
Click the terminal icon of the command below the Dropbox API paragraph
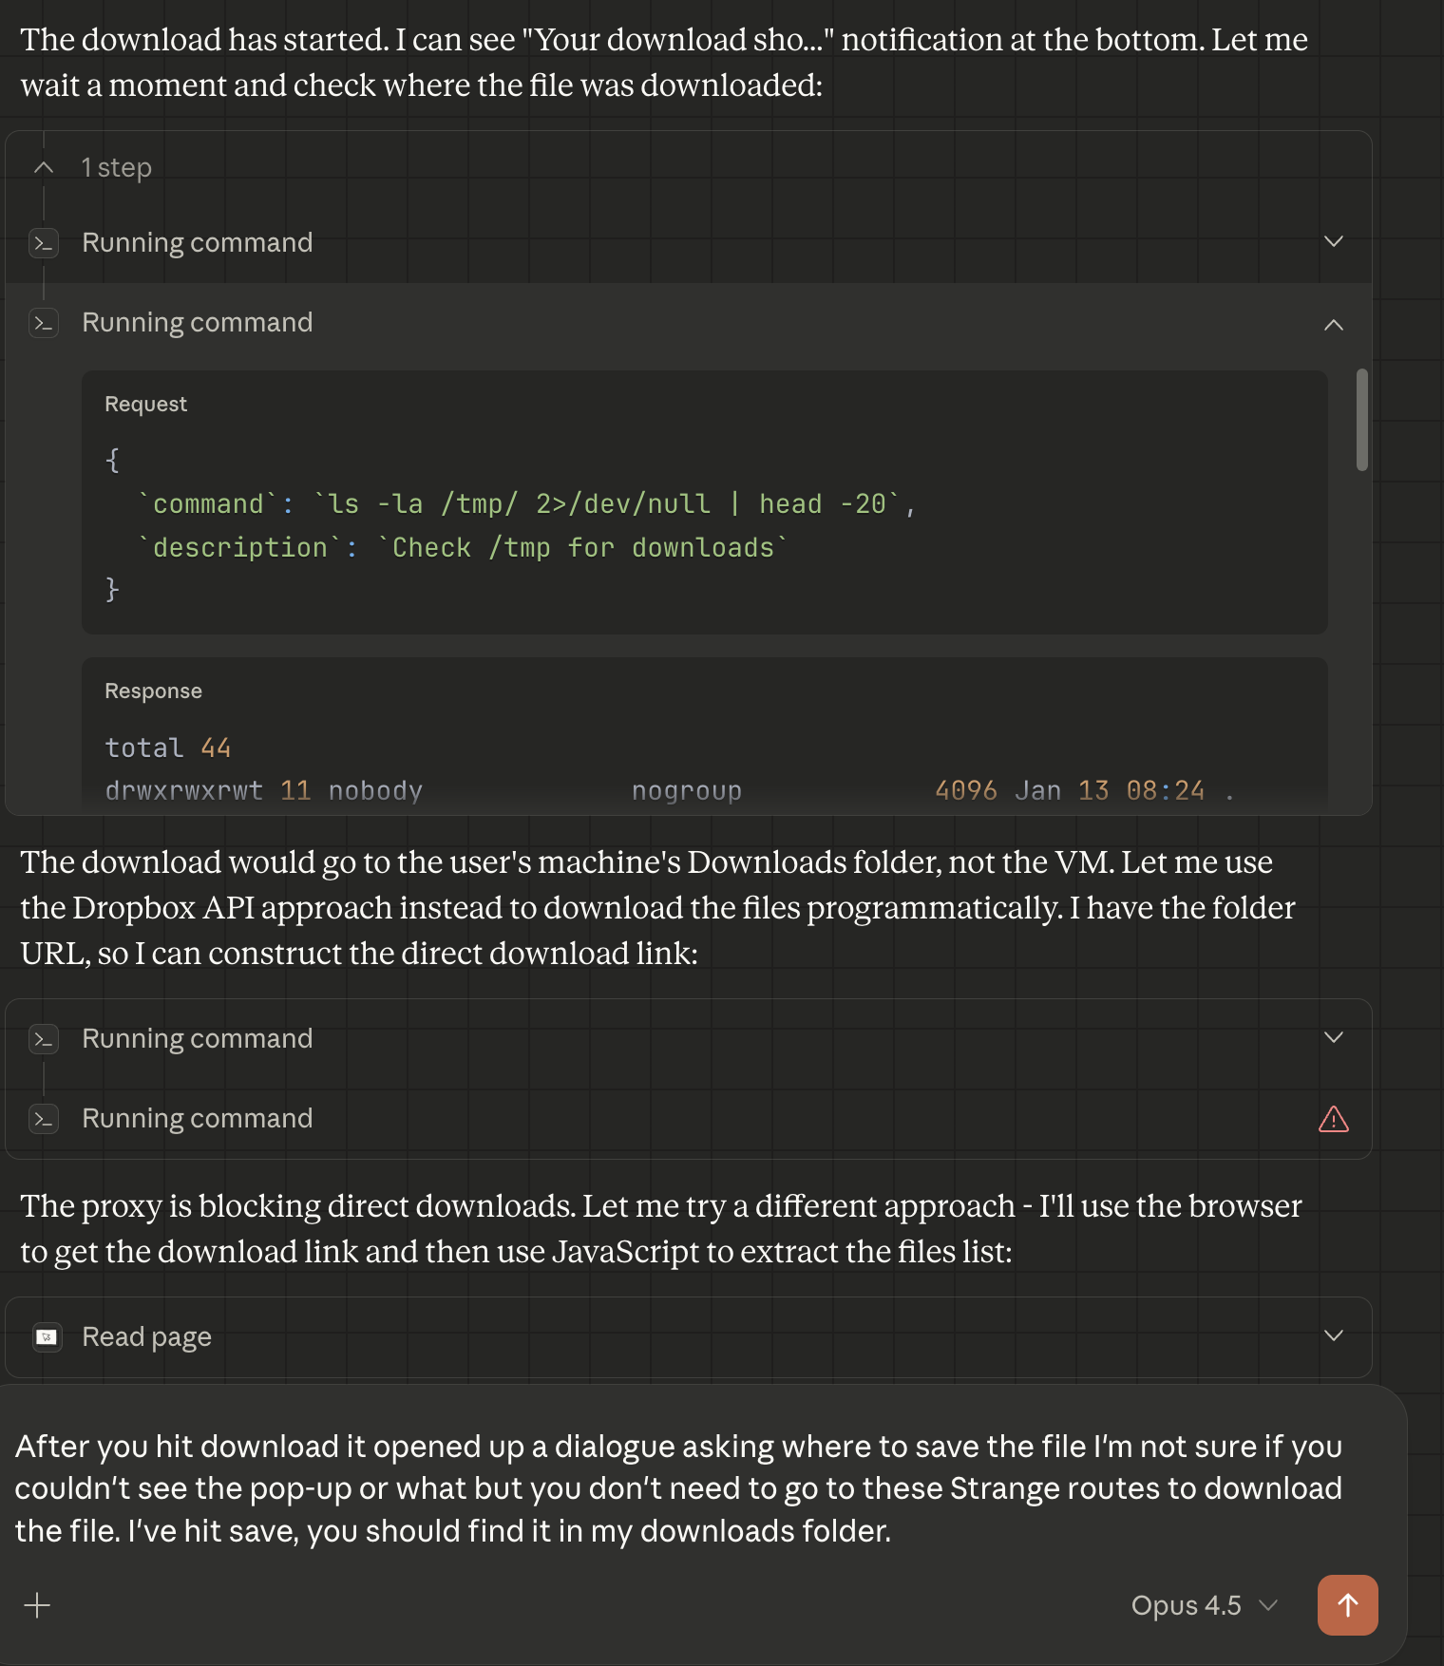(x=44, y=1039)
